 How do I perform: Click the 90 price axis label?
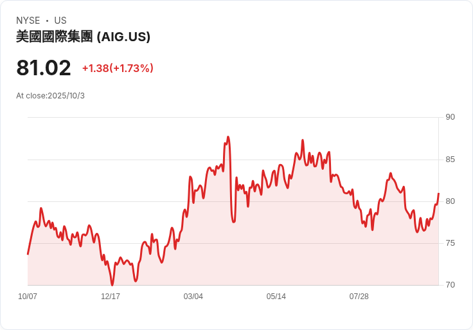click(450, 117)
